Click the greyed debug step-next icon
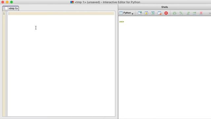Viewport: 211px width, 119px height. point(181,13)
